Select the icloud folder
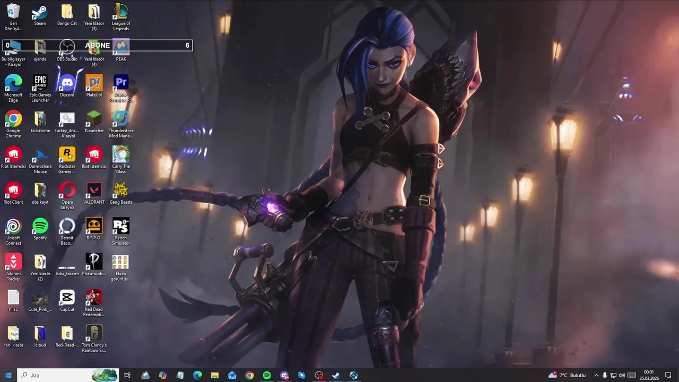This screenshot has width=679, height=382. point(40,336)
